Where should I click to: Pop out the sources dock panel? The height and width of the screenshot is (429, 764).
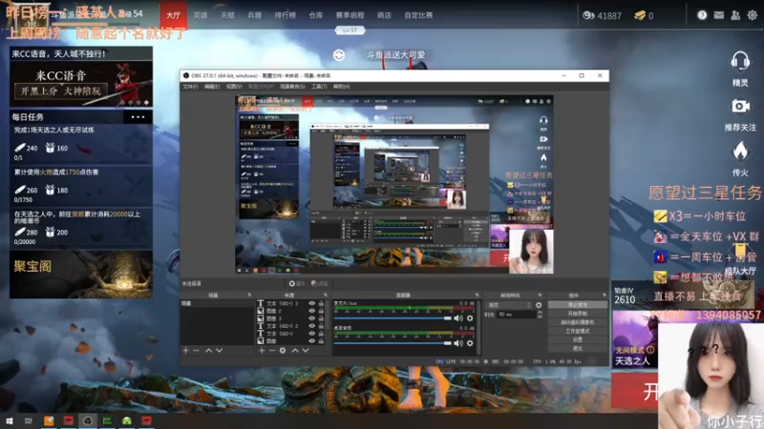326,295
